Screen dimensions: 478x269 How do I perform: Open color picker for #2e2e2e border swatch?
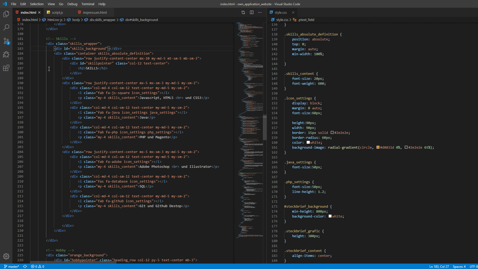coord(332,133)
